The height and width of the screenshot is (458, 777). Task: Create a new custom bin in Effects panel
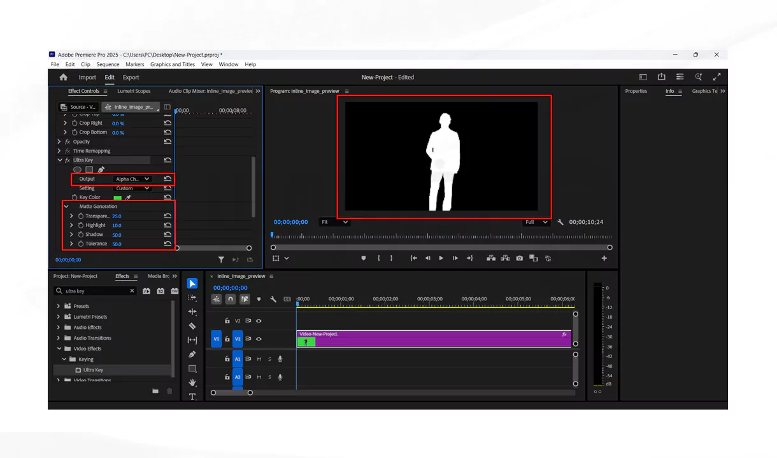[x=155, y=391]
